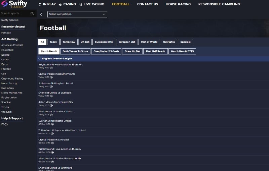This screenshot has height=171, width=269.
Task: Collapse the England Premier League section
Action: pyautogui.click(x=39, y=59)
